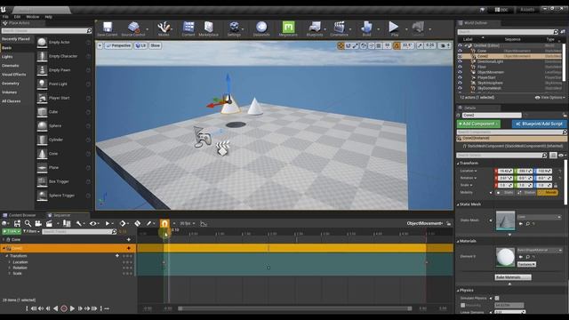569x320 pixels.
Task: Open the Blueprints toolbar button
Action: [315, 29]
